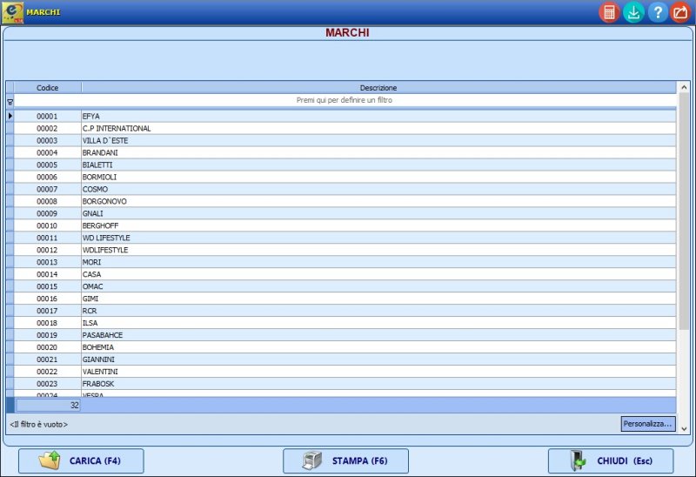Open the Personalizza... filter button
This screenshot has height=477, width=696.
(648, 424)
